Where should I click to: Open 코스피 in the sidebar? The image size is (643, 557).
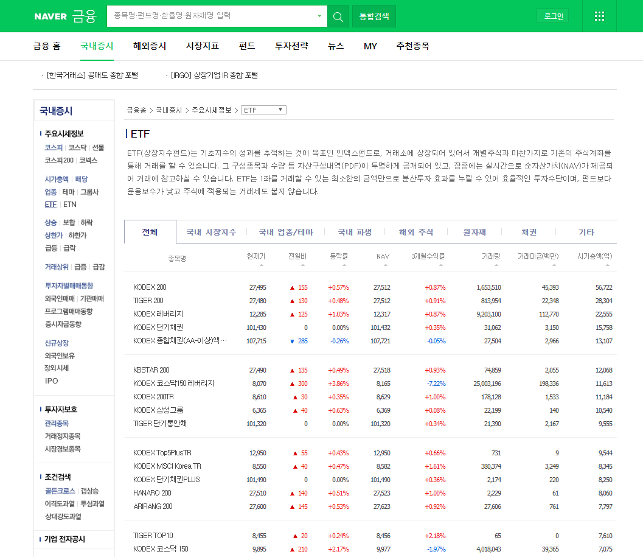point(54,147)
